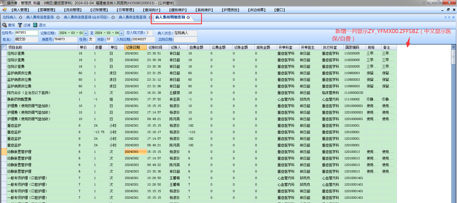Click the 病案号 field 764673
The height and width of the screenshot is (203, 457).
[65, 39]
